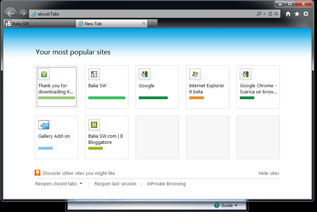Open Tools menu with the gear icon

pyautogui.click(x=306, y=14)
